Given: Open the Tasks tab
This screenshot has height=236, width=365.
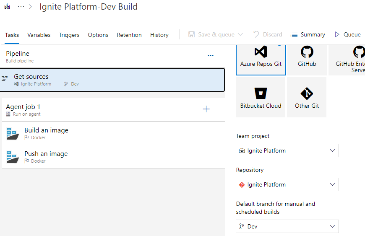Looking at the screenshot, I should click(12, 35).
